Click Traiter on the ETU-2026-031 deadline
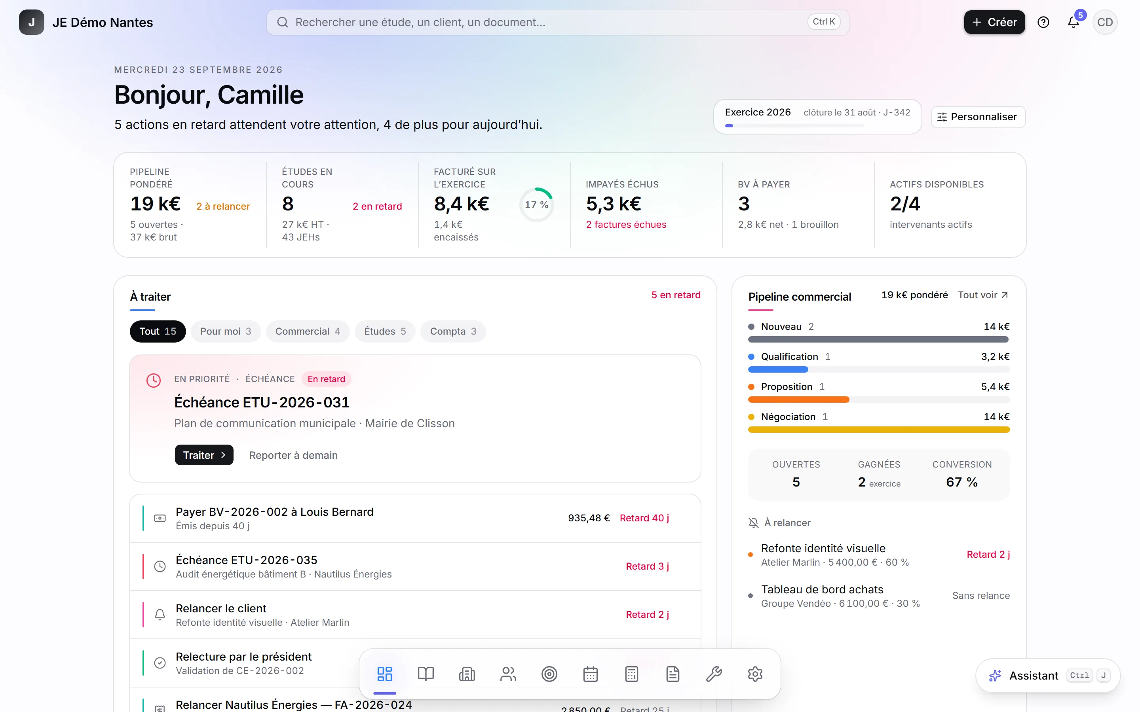 pos(204,455)
